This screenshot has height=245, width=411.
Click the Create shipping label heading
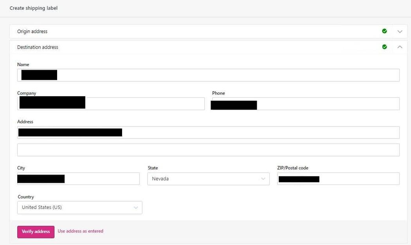[x=34, y=8]
